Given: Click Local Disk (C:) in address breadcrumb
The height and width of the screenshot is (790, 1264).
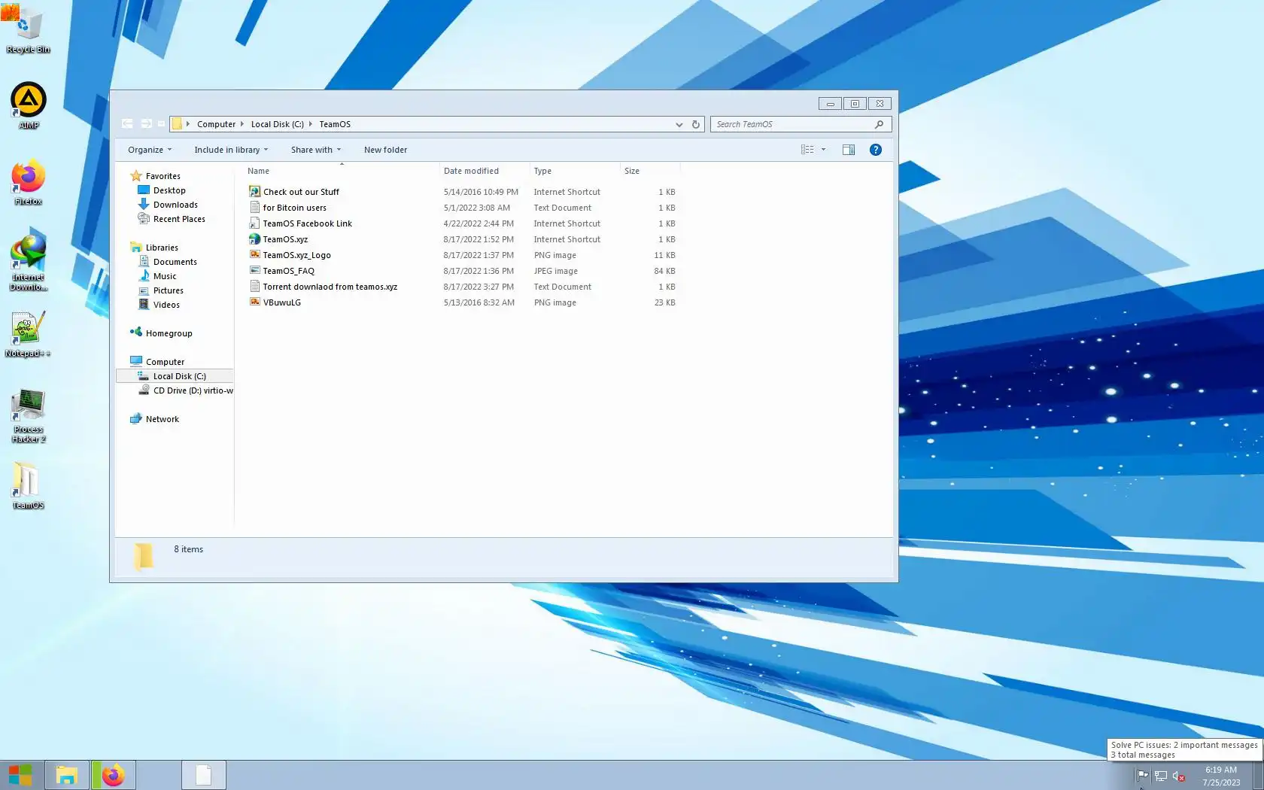Looking at the screenshot, I should point(277,124).
